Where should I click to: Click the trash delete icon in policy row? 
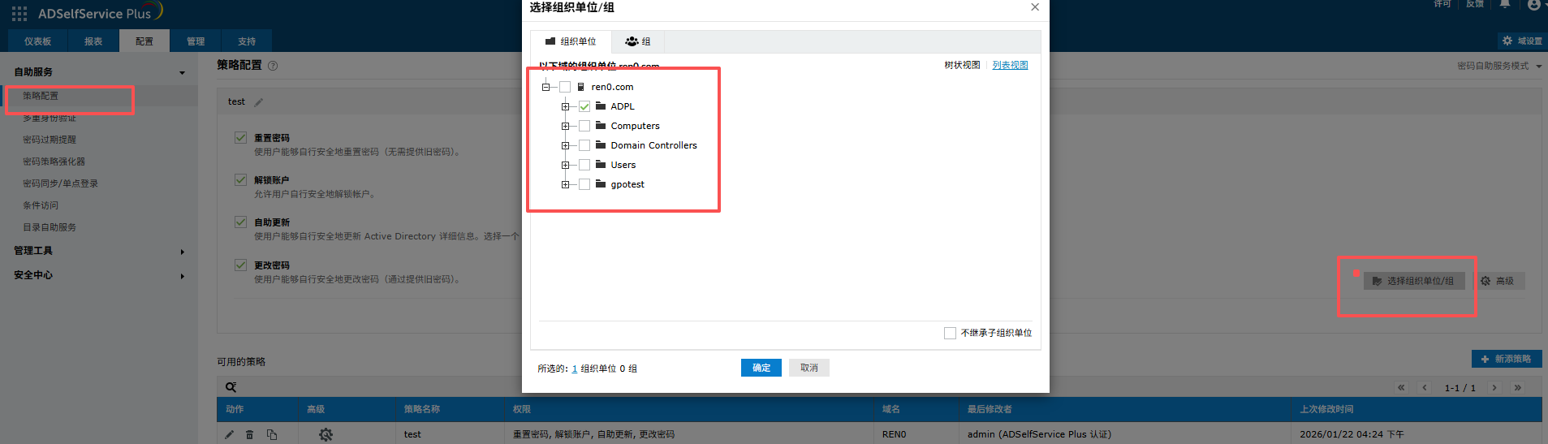click(250, 434)
